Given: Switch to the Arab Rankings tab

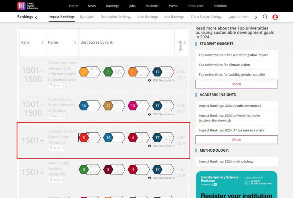Looking at the screenshot, I should 148,17.
